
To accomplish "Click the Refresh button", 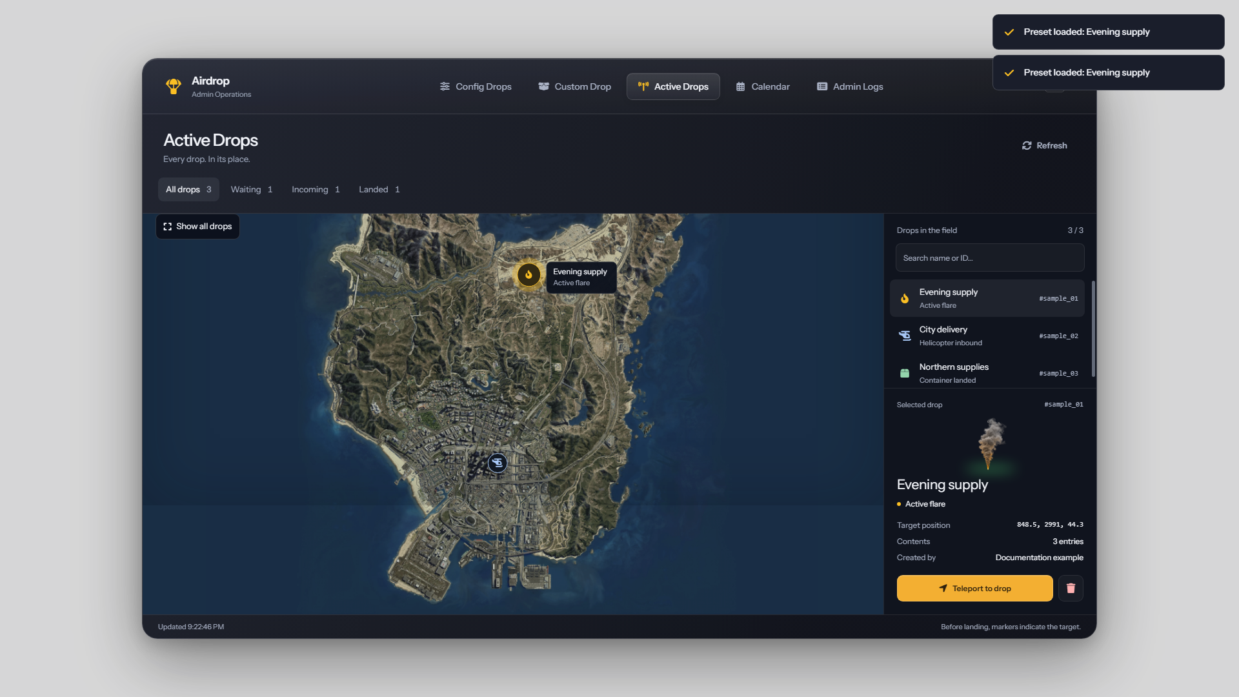I will pyautogui.click(x=1044, y=145).
